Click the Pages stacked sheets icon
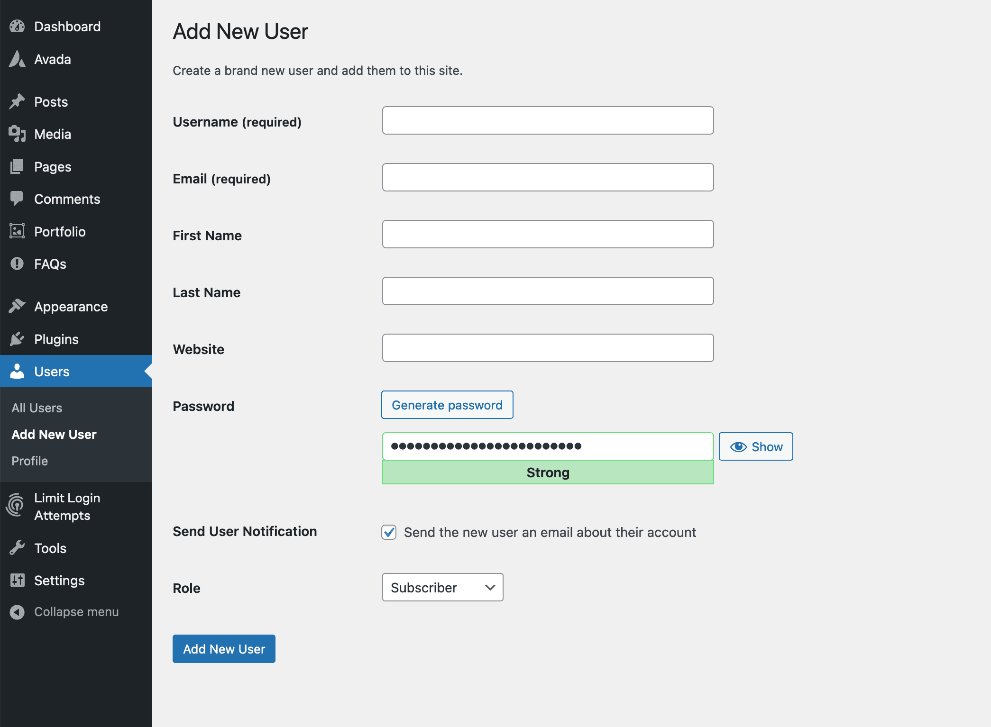 click(x=17, y=166)
